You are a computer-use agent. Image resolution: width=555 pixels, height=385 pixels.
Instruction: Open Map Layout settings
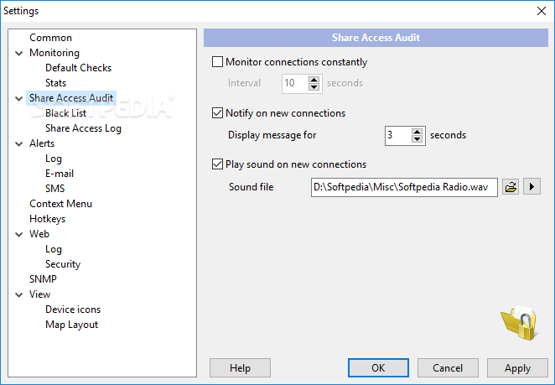(x=71, y=325)
